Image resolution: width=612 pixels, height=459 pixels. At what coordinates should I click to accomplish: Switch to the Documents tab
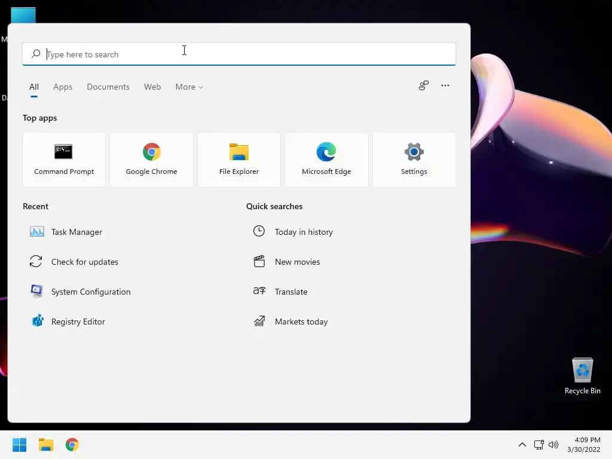click(108, 87)
